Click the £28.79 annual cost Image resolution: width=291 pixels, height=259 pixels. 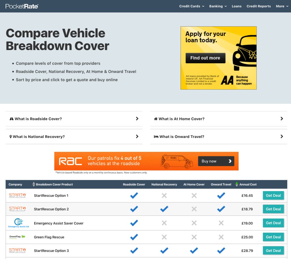click(x=247, y=251)
